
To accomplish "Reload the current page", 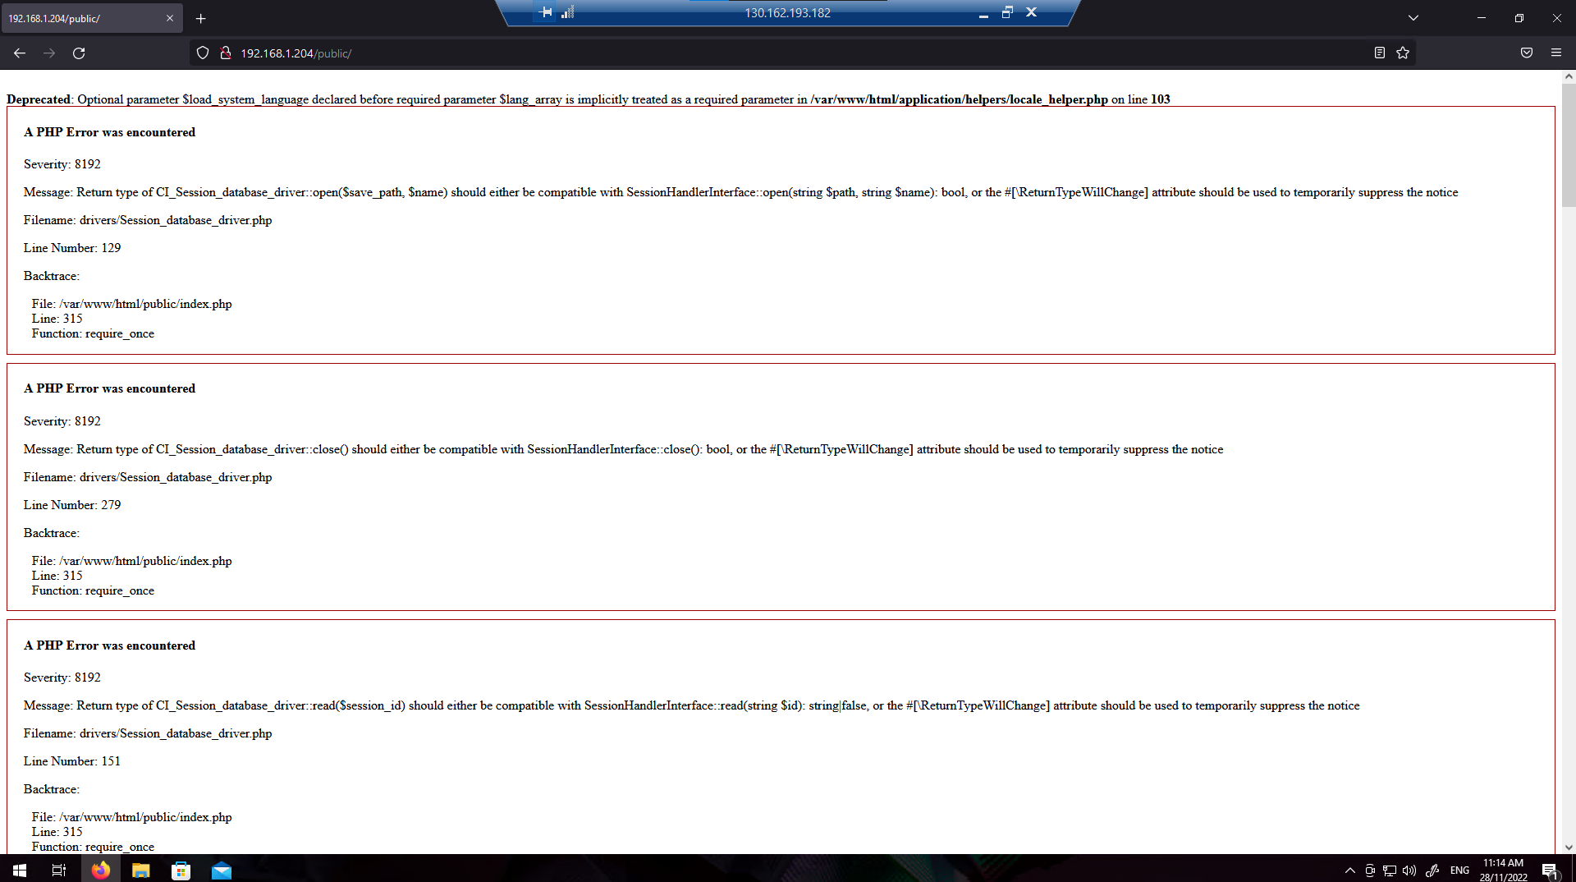I will coord(79,53).
